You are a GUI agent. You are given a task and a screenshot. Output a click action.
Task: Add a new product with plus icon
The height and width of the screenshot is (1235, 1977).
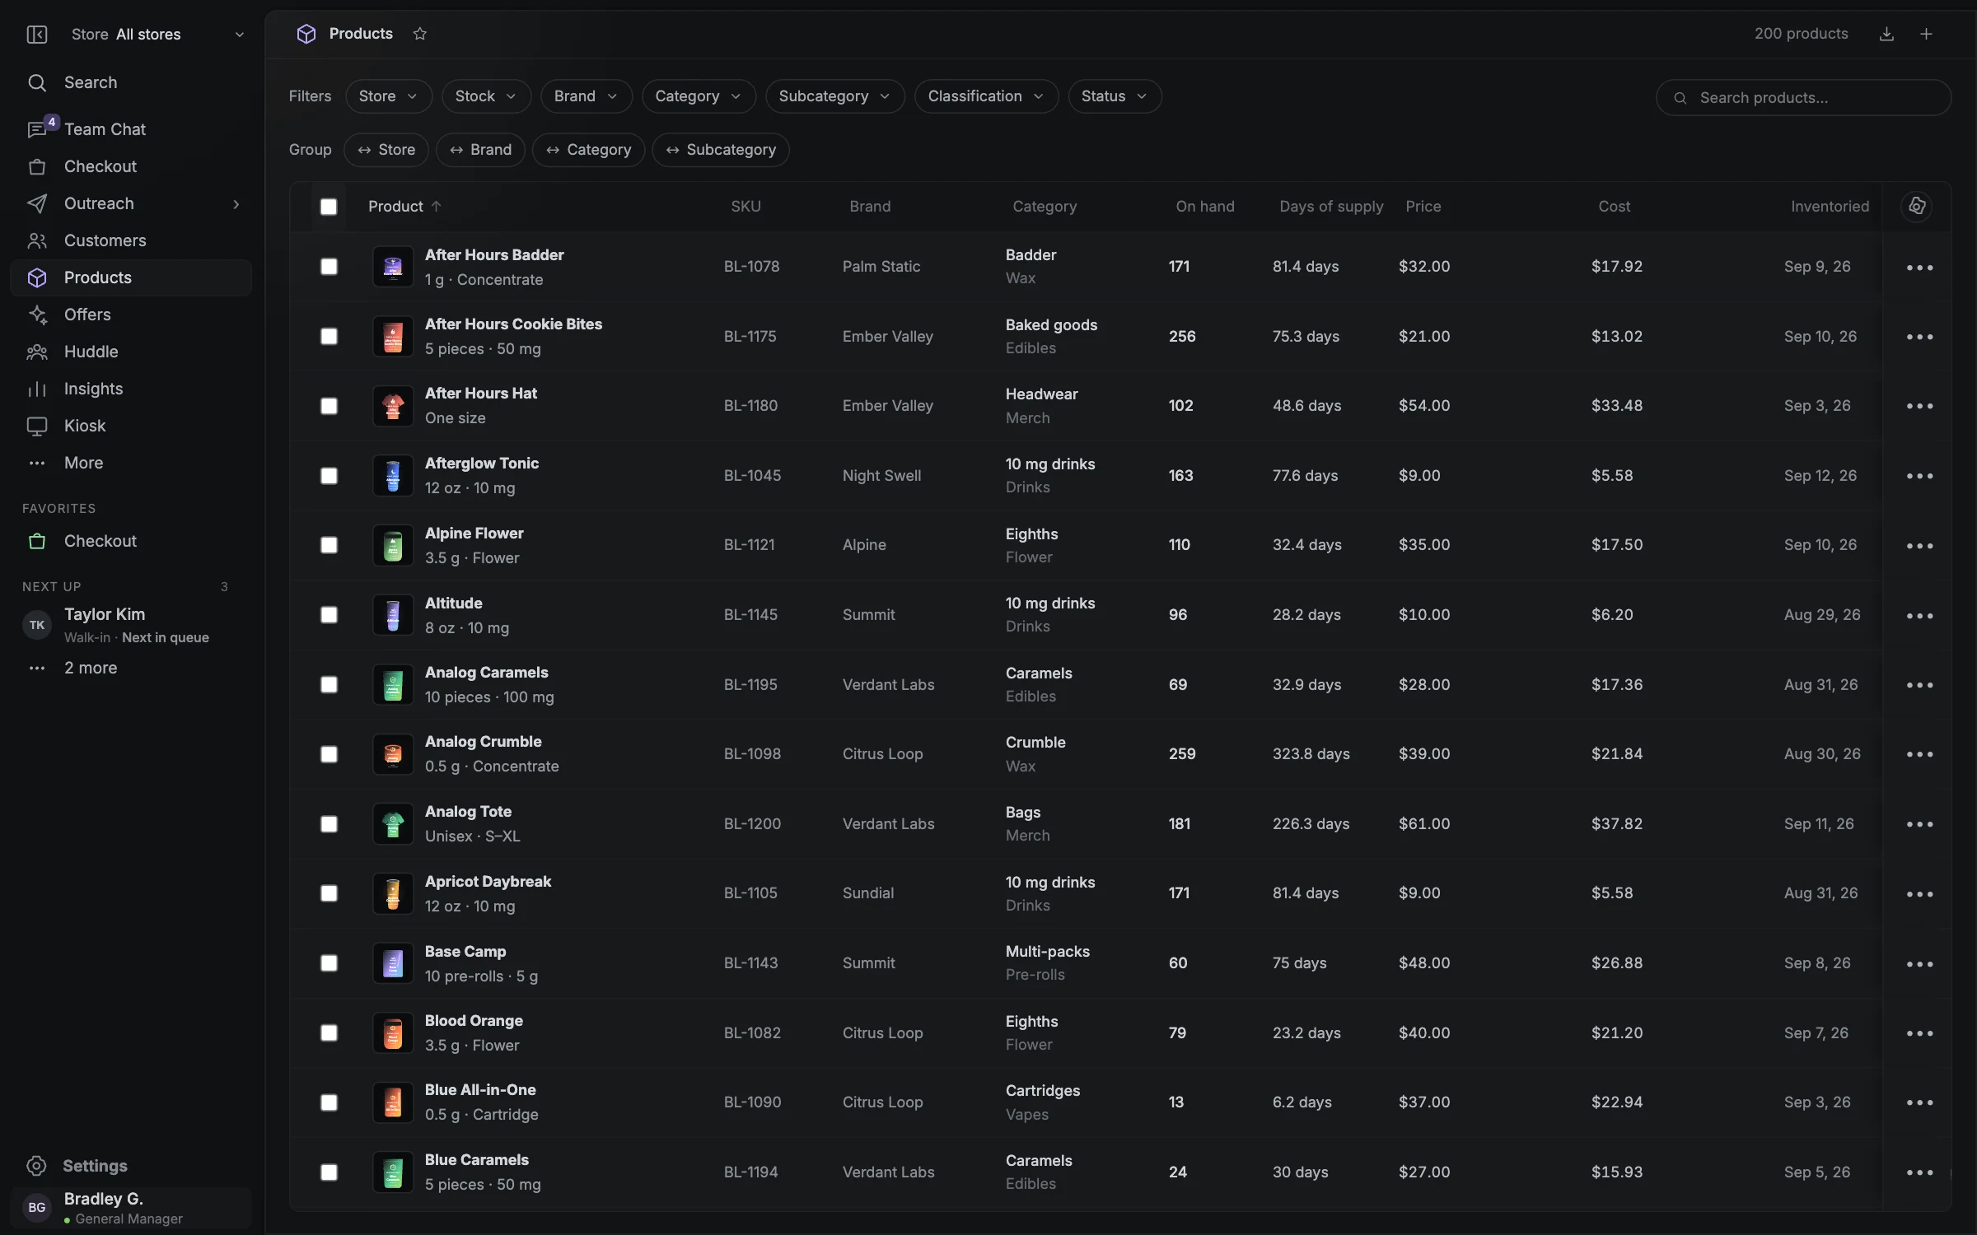pos(1926,34)
